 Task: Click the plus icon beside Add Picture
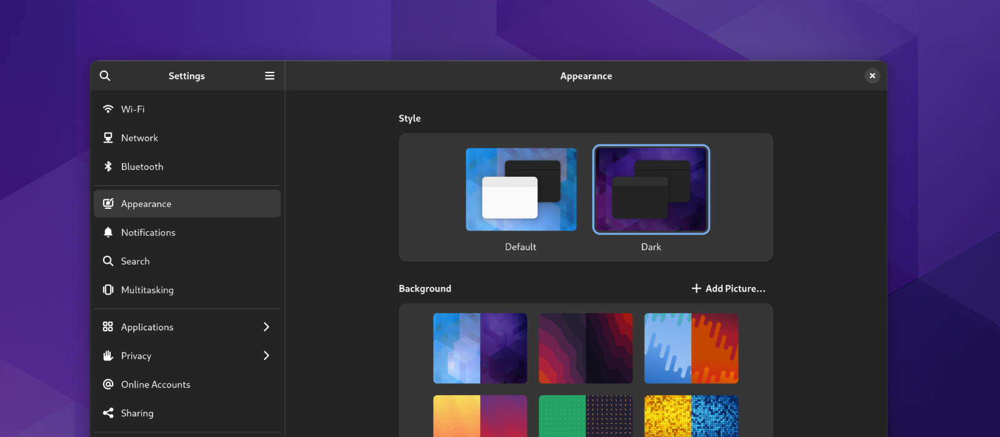[x=696, y=288]
